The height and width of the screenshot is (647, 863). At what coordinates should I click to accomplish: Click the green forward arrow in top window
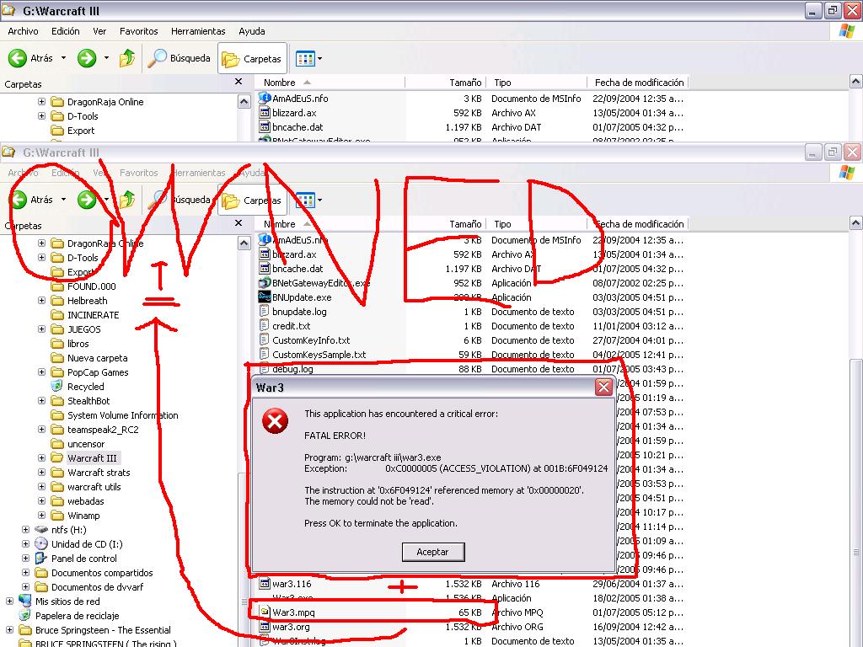click(x=87, y=58)
